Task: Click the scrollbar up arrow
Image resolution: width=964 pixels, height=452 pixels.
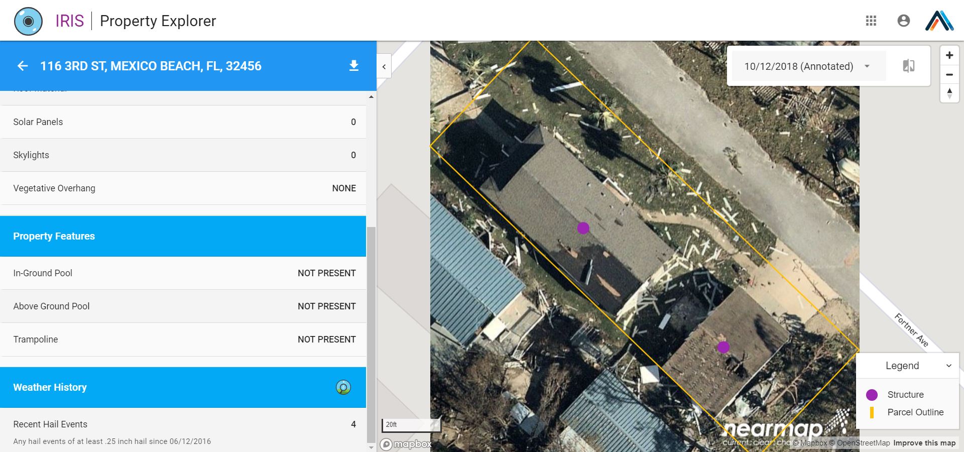Action: click(x=371, y=96)
